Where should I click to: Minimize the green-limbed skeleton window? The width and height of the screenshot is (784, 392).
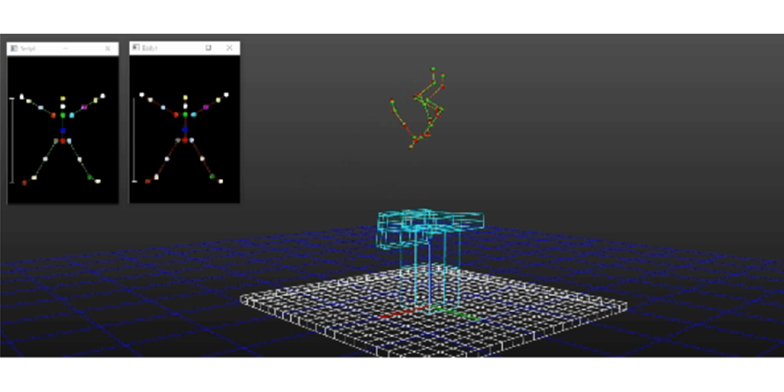[66, 49]
